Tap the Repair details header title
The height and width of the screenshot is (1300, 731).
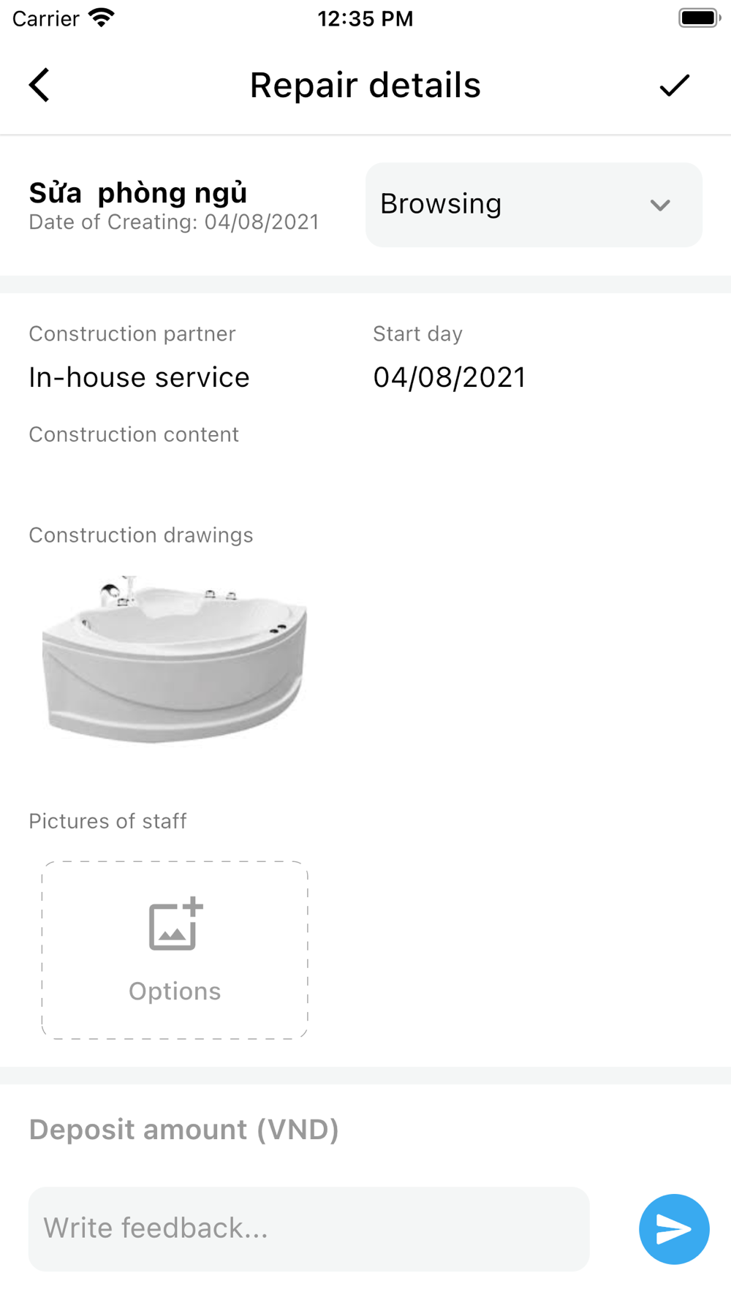[365, 85]
